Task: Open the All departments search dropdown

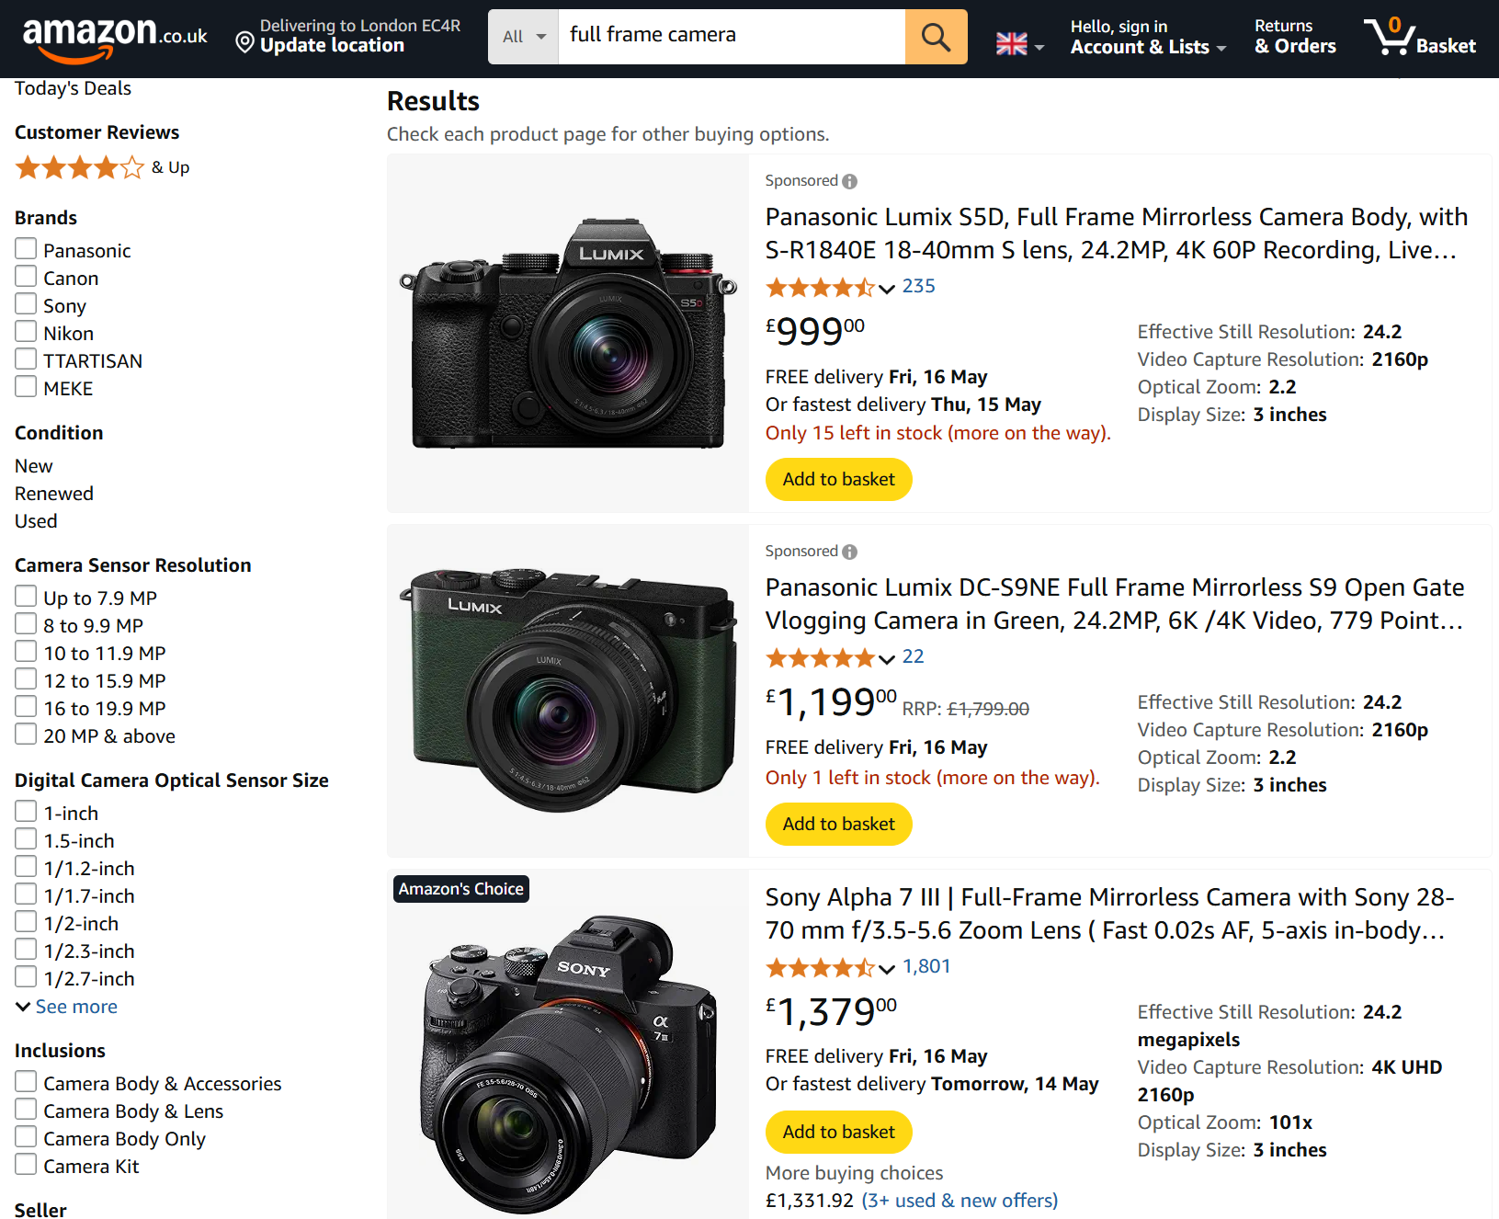Action: [x=523, y=37]
